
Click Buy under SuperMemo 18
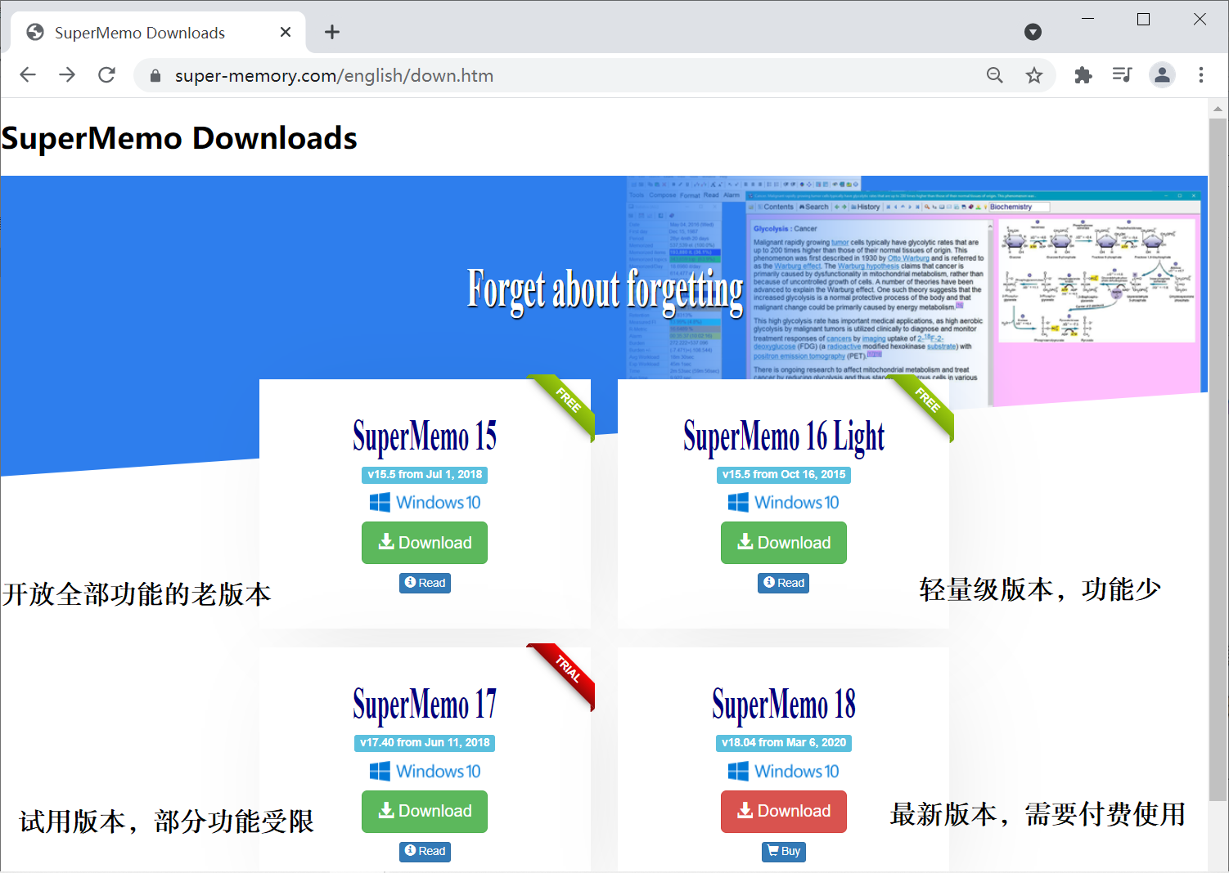pos(784,851)
